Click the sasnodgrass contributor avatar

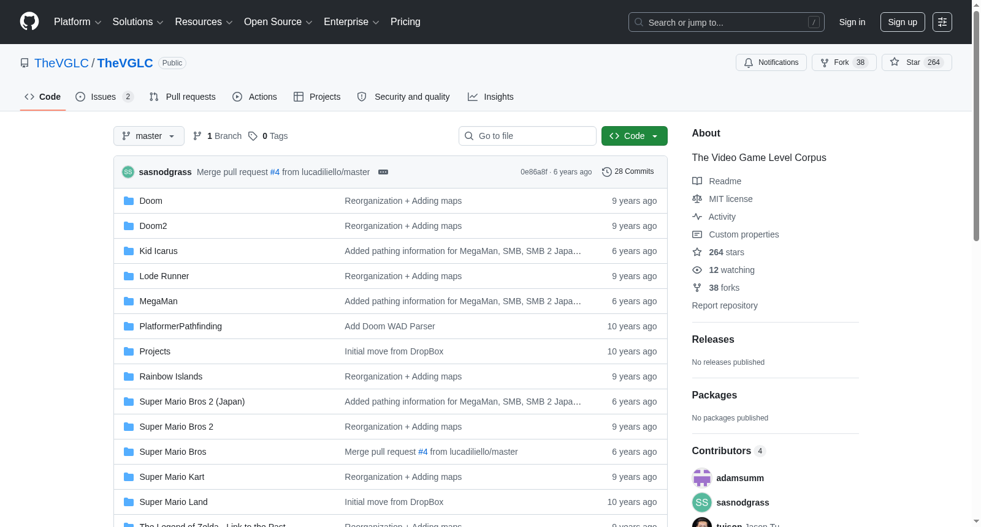coord(702,503)
